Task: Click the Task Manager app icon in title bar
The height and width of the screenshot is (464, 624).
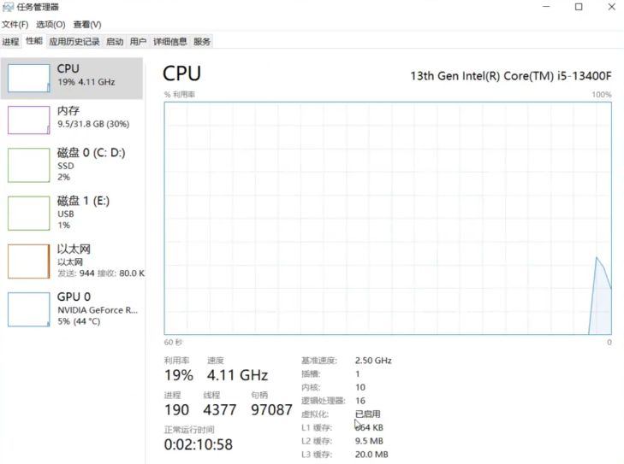Action: pos(8,7)
